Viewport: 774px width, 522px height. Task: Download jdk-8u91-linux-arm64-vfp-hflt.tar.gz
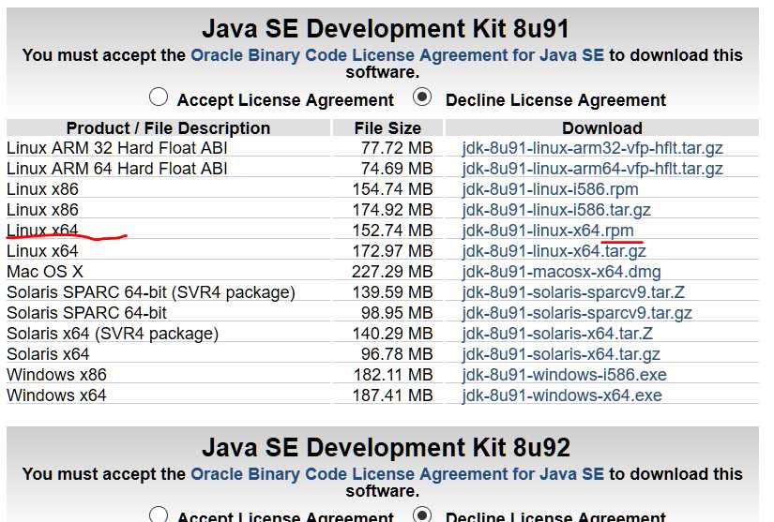(x=592, y=169)
